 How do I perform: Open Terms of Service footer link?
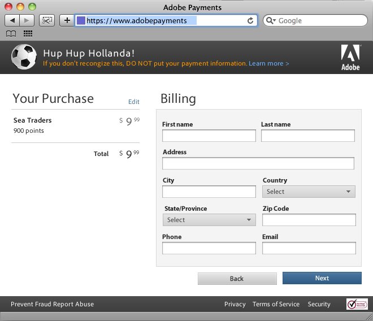pyautogui.click(x=276, y=304)
